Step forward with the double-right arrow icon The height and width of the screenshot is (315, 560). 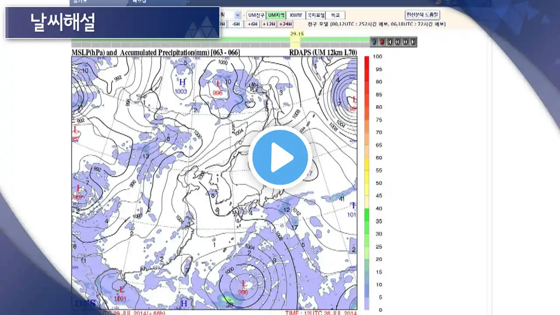406,42
